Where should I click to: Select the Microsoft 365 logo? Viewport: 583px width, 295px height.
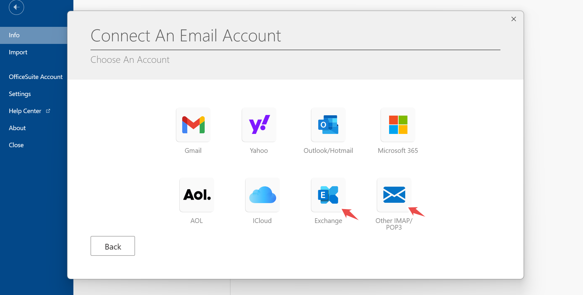398,125
